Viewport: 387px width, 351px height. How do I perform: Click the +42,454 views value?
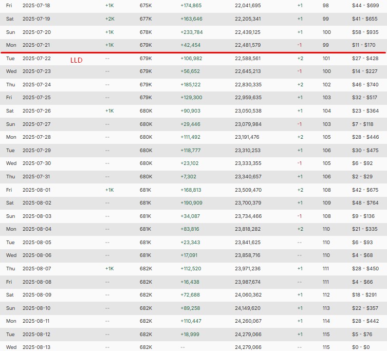[x=190, y=45]
